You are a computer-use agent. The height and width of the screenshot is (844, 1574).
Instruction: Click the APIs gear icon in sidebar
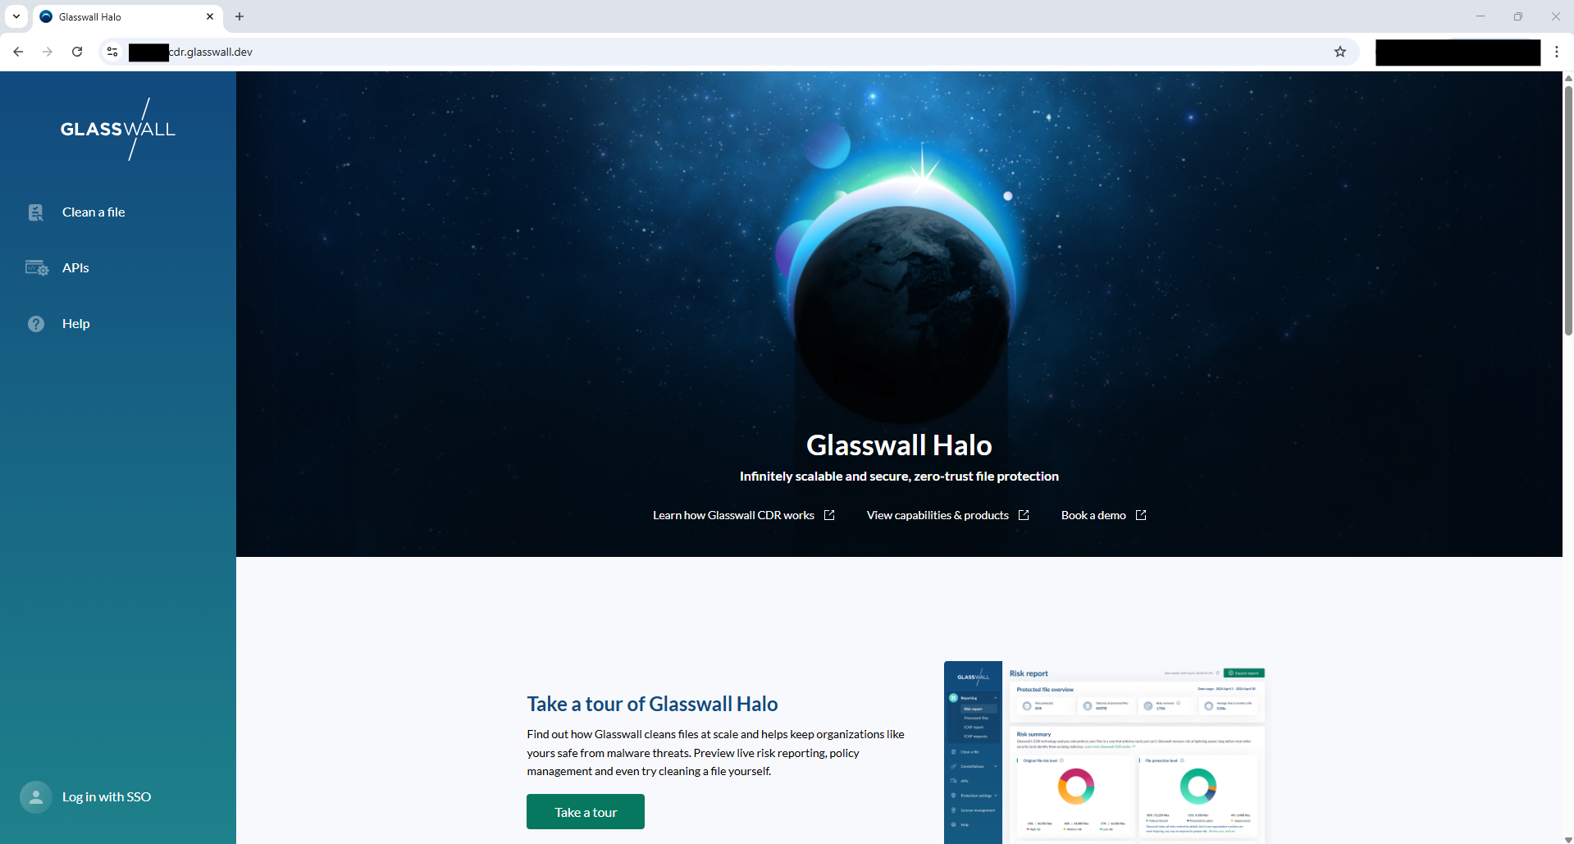[37, 268]
